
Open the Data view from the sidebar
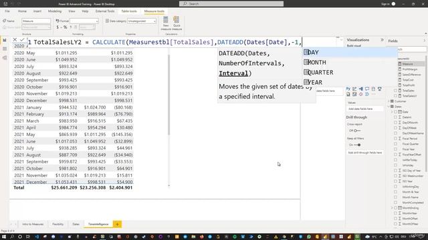(x=5, y=49)
